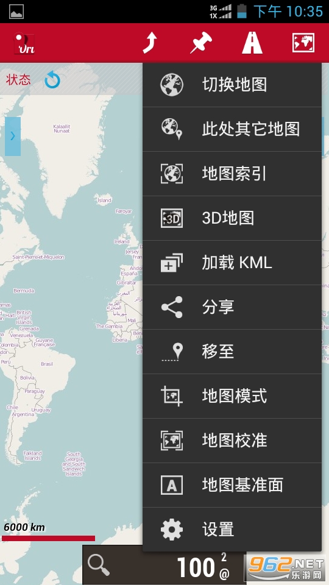Tap the Kalaallit Nunaat map label
The height and width of the screenshot is (585, 329).
click(x=62, y=129)
